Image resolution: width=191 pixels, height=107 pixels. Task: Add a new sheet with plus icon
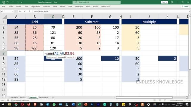[x=53, y=97]
